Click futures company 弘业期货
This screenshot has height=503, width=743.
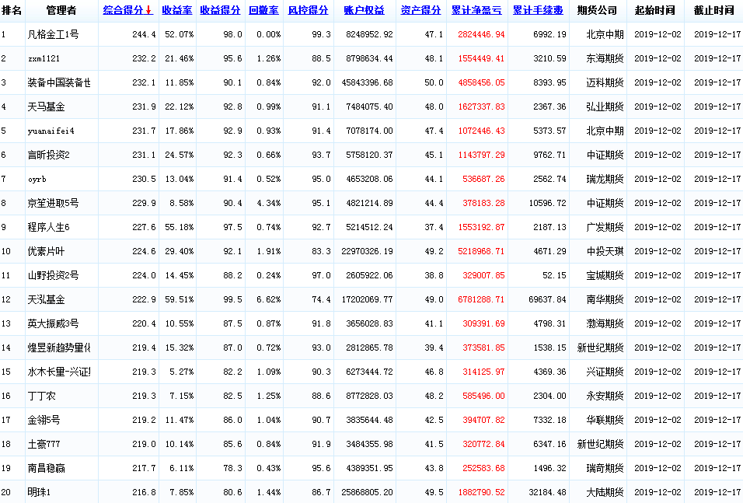tap(605, 107)
